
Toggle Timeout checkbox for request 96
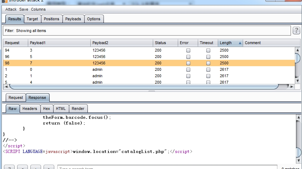click(x=208, y=57)
